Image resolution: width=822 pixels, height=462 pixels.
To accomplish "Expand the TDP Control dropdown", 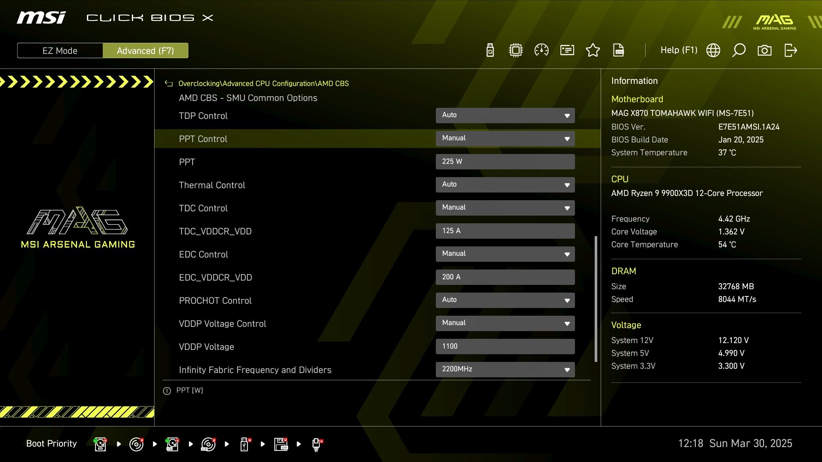I will pyautogui.click(x=505, y=115).
